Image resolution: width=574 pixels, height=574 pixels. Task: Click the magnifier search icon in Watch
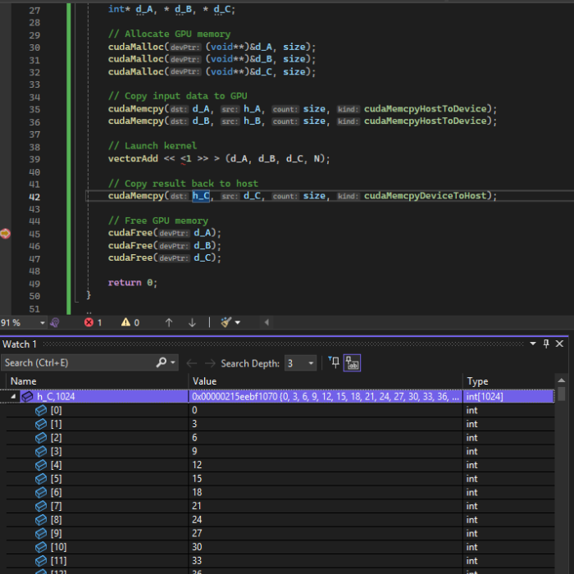tap(161, 362)
